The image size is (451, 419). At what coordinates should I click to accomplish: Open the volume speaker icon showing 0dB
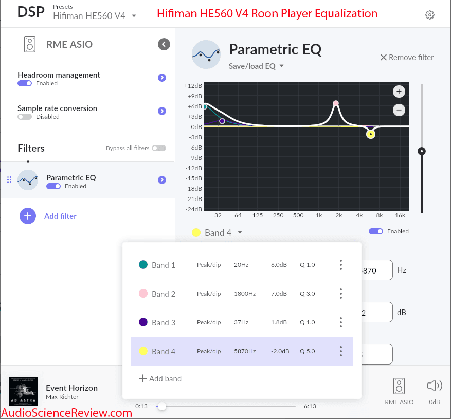coord(435,386)
